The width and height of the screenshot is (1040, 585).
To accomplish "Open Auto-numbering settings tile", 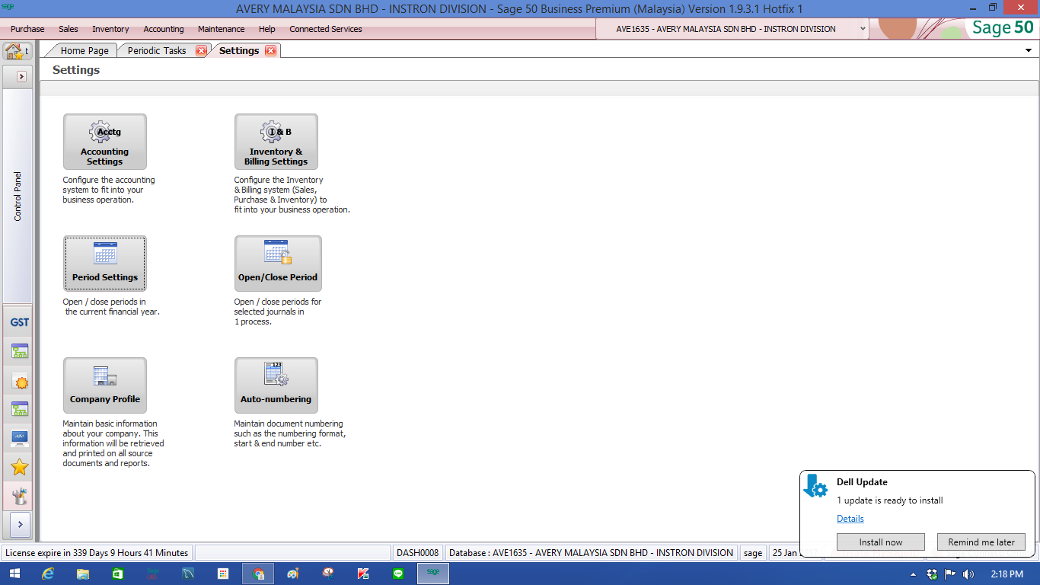I will click(276, 385).
